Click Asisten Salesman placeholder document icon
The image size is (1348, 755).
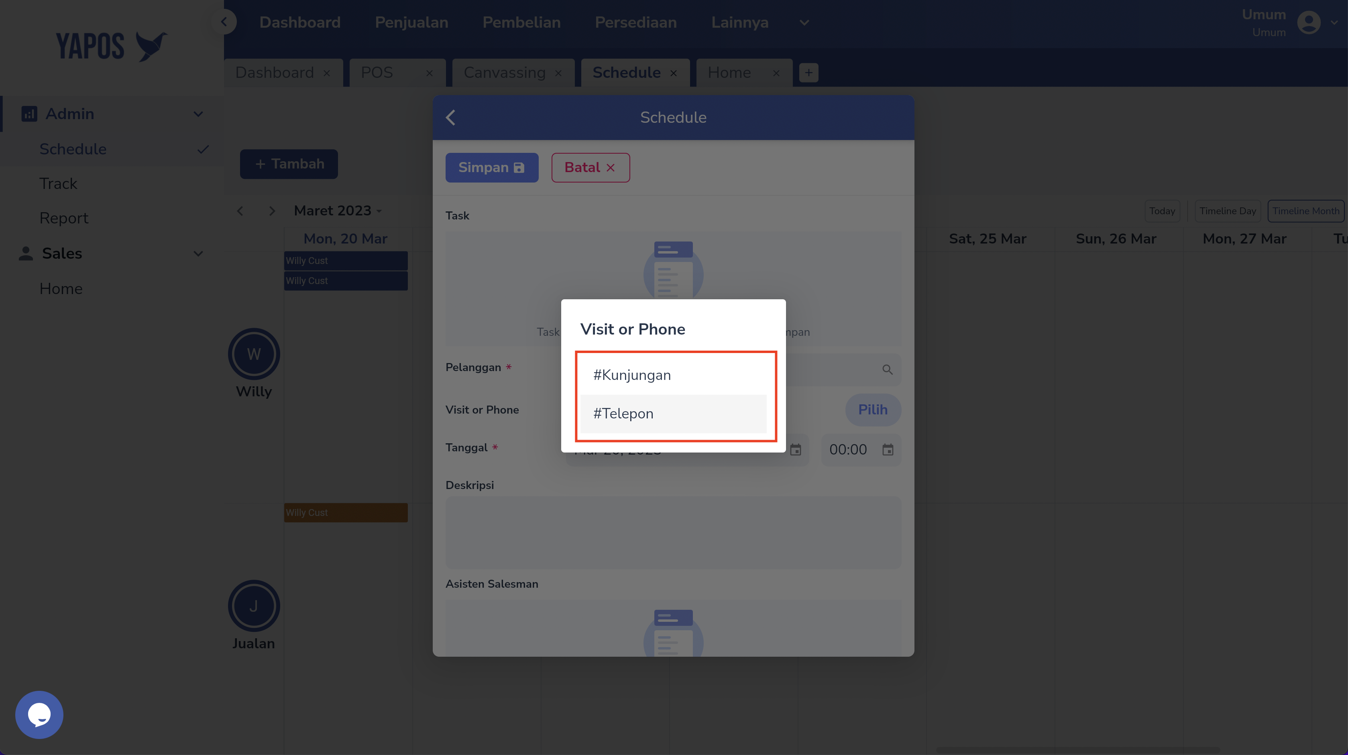pos(673,633)
